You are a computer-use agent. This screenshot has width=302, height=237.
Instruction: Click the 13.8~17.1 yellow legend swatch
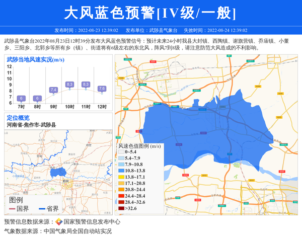(121, 177)
